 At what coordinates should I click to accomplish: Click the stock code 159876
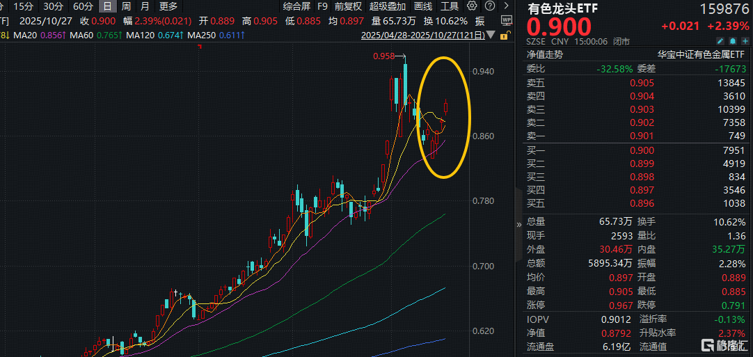pos(724,8)
